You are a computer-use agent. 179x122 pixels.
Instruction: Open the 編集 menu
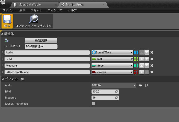[22, 10]
